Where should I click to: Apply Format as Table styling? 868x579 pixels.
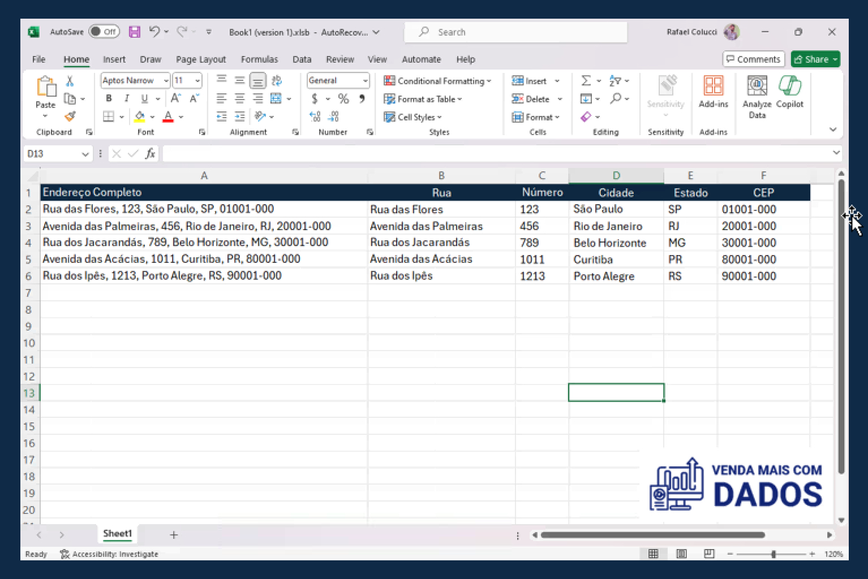(x=423, y=99)
